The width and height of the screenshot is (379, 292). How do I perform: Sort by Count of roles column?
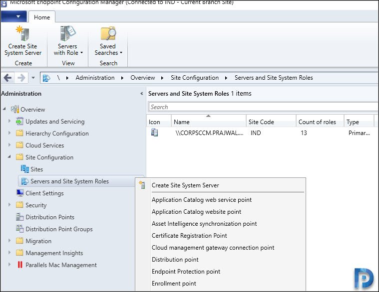[320, 122]
